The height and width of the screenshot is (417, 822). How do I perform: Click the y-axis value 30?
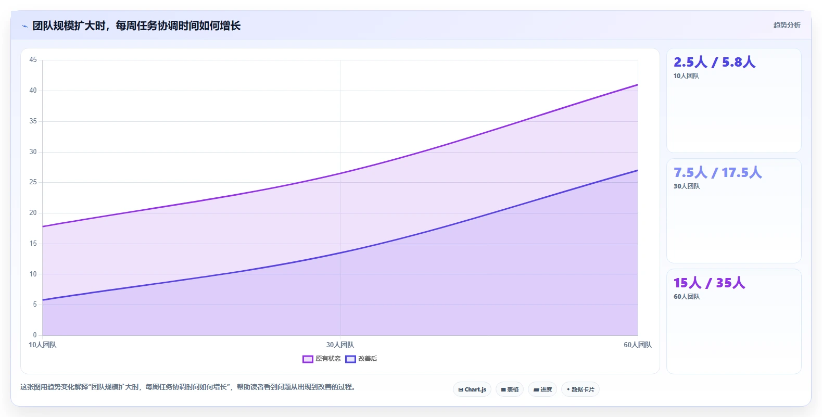tap(33, 152)
